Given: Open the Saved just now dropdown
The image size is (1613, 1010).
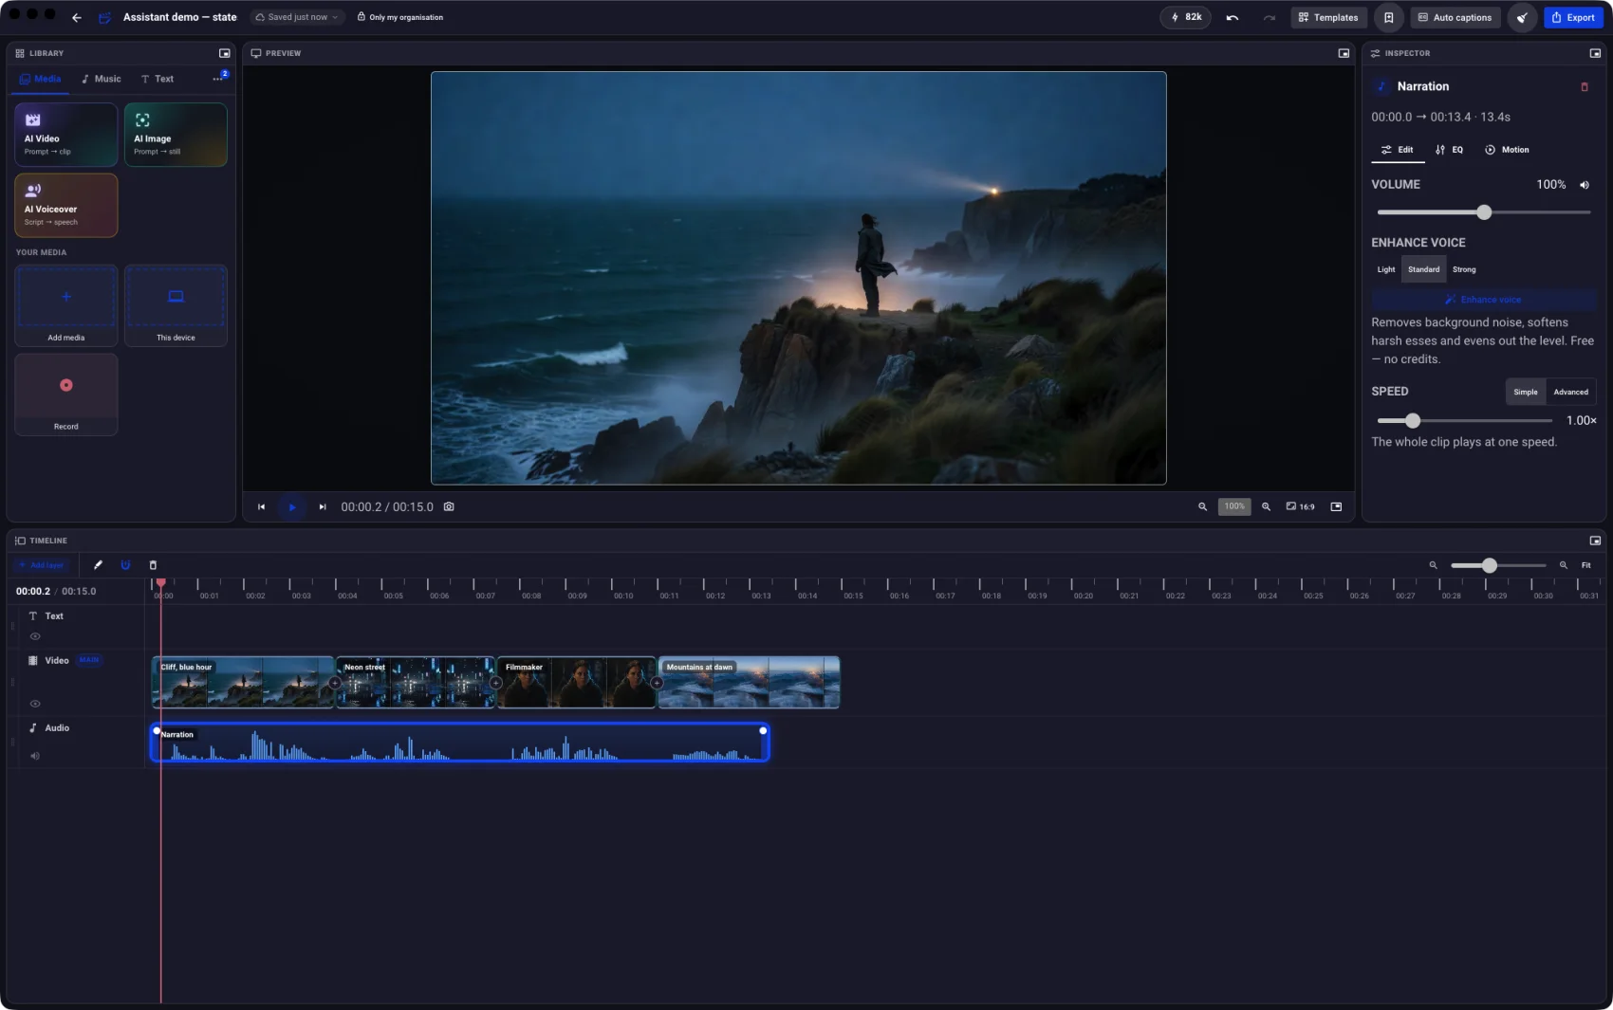Looking at the screenshot, I should click(297, 17).
